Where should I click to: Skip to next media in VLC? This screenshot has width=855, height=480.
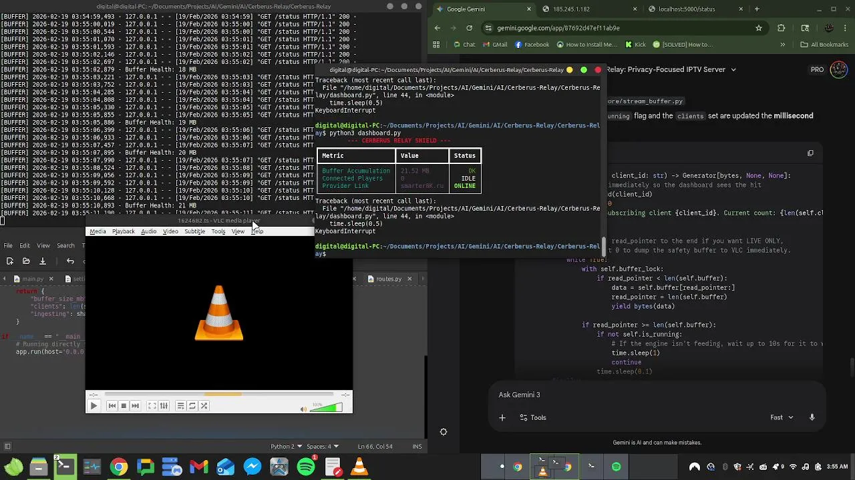click(x=135, y=405)
